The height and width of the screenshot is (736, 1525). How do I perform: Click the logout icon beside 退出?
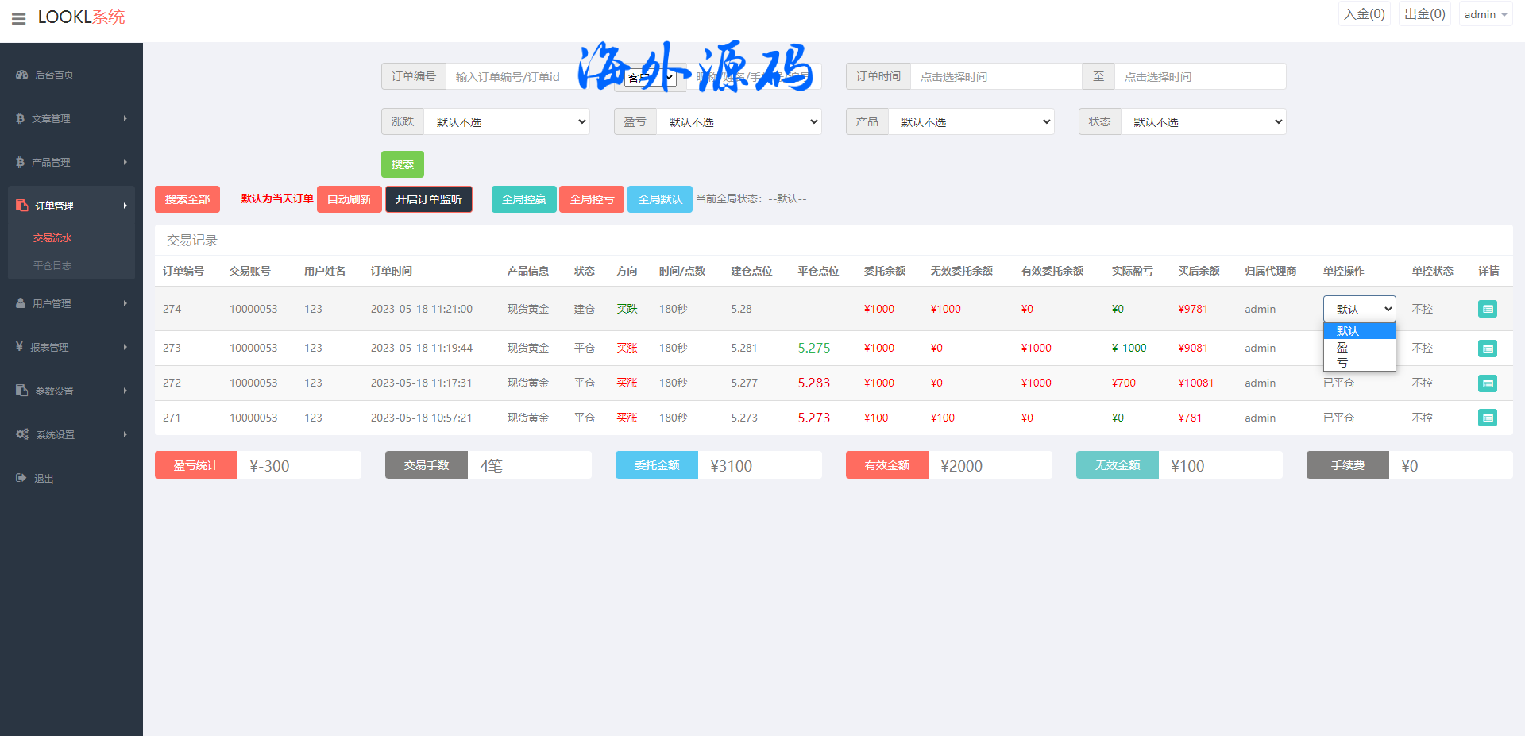coord(21,478)
